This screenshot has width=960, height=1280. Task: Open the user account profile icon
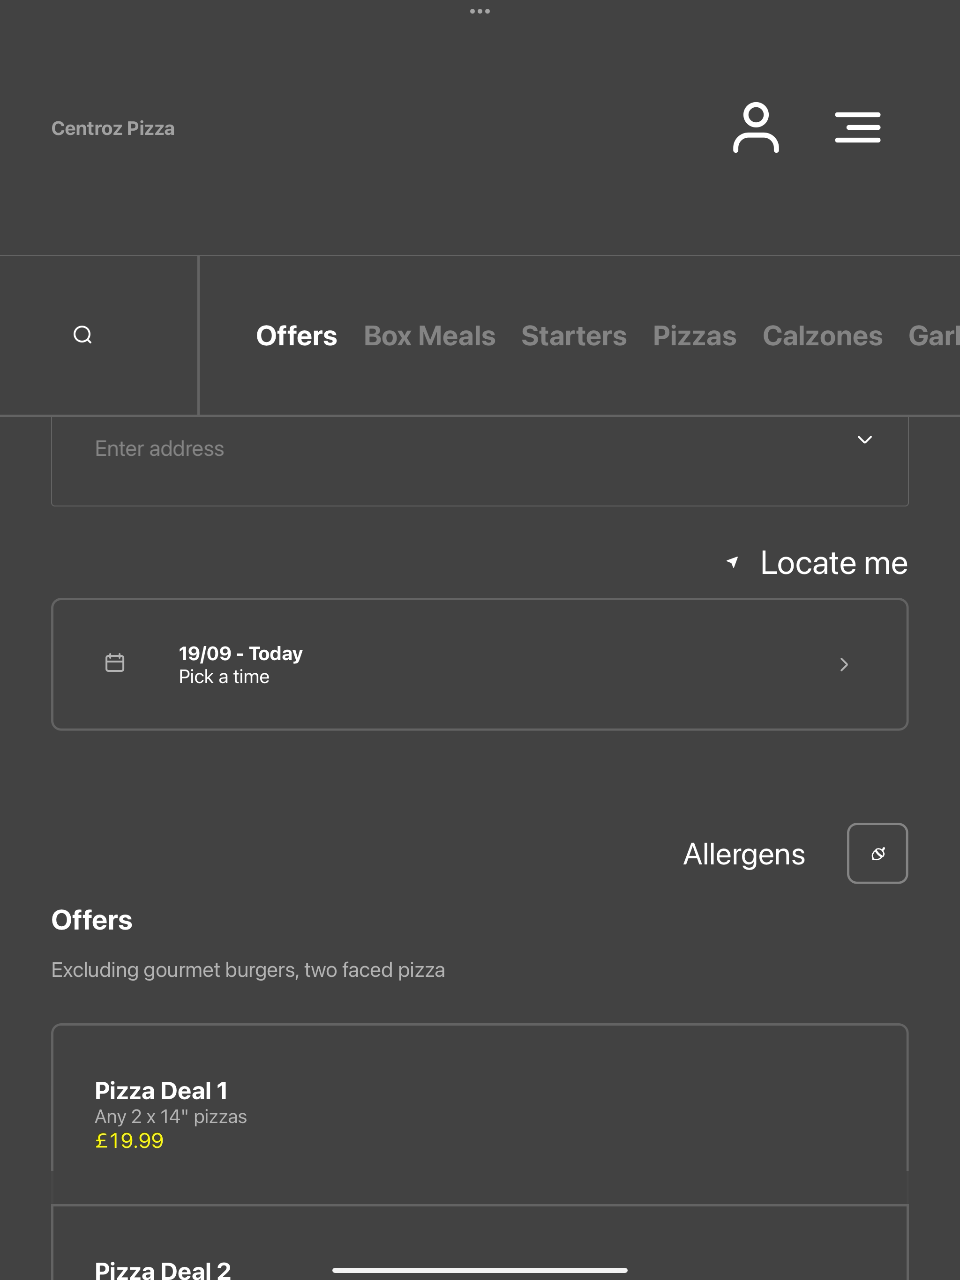[756, 127]
